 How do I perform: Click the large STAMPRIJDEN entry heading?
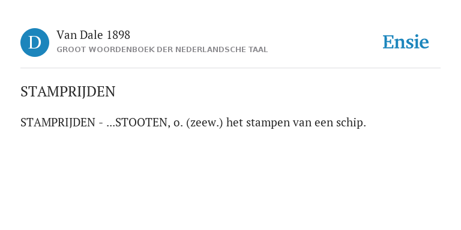pos(68,92)
